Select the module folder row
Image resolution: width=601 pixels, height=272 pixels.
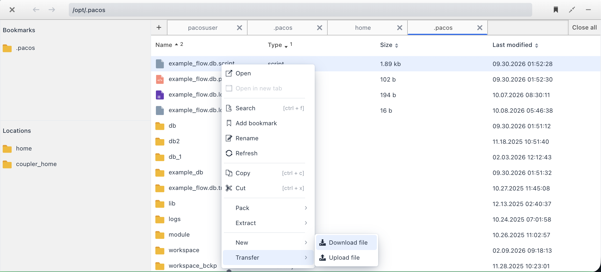(x=375, y=235)
